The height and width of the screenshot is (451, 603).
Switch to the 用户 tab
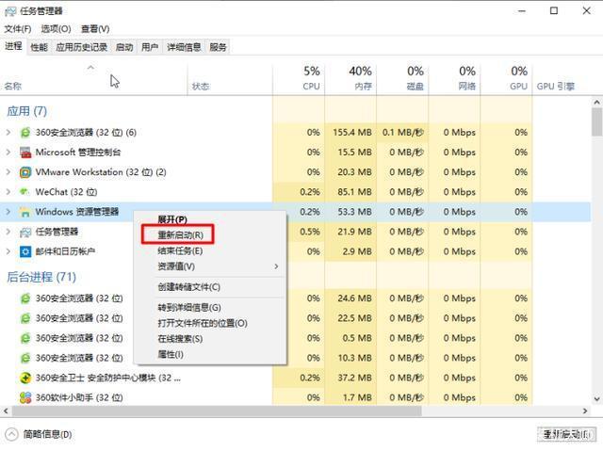150,47
